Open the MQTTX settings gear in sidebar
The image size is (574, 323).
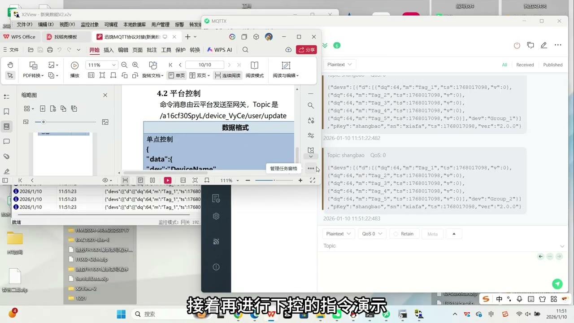point(216,216)
